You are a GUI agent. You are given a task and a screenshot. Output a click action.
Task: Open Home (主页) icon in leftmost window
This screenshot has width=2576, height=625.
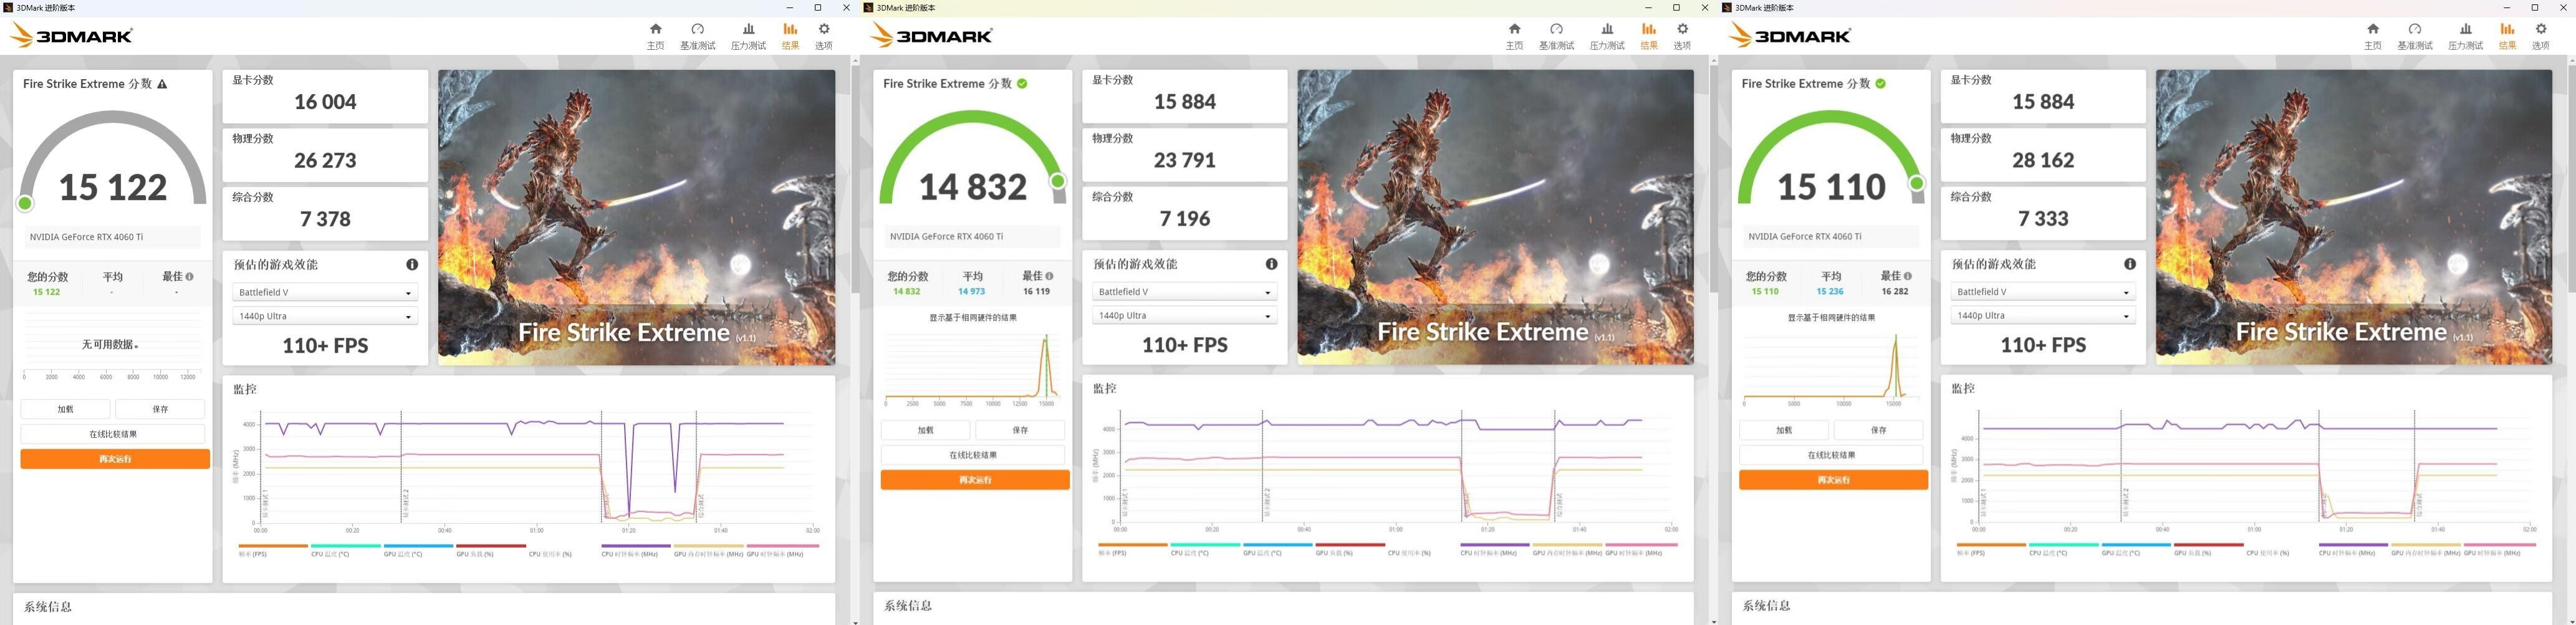655,35
